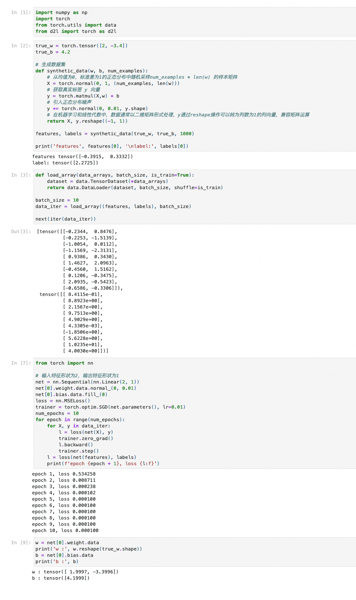This screenshot has height=600, width=356.
Task: Click the 'epoch 10, loss 0.000100' output
Action: (65, 531)
